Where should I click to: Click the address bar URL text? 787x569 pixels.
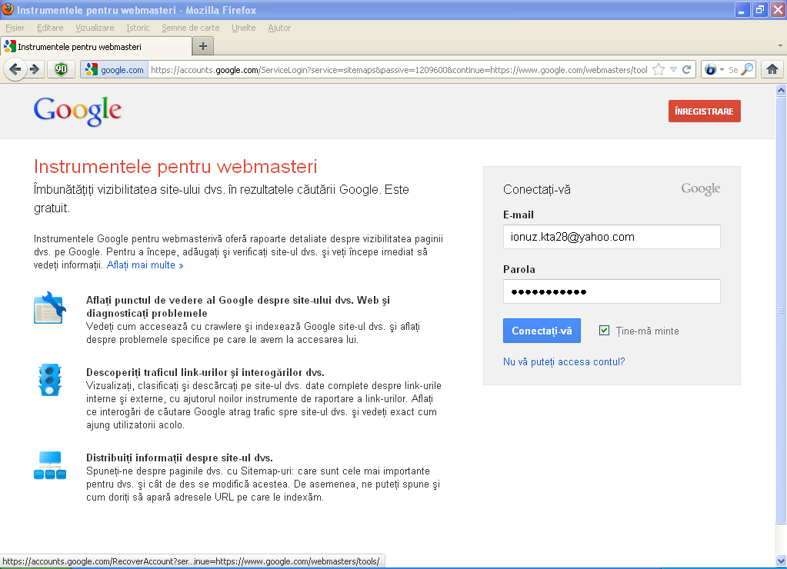399,70
